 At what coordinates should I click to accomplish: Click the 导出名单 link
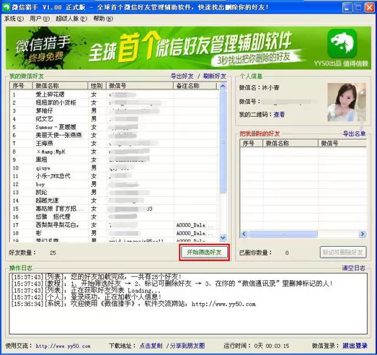[354, 134]
